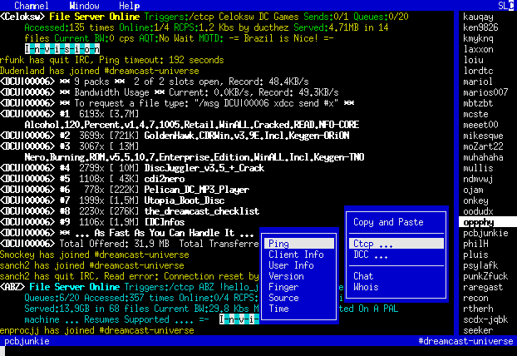Select user meeet00 in nick list
This screenshot has width=517, height=356.
[x=480, y=125]
